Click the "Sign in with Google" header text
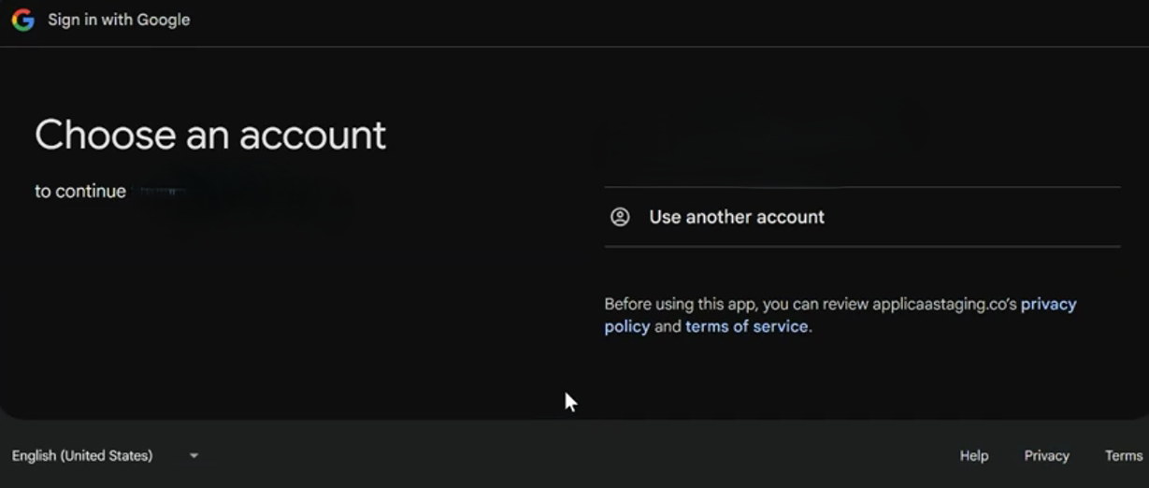The height and width of the screenshot is (488, 1149). (119, 20)
